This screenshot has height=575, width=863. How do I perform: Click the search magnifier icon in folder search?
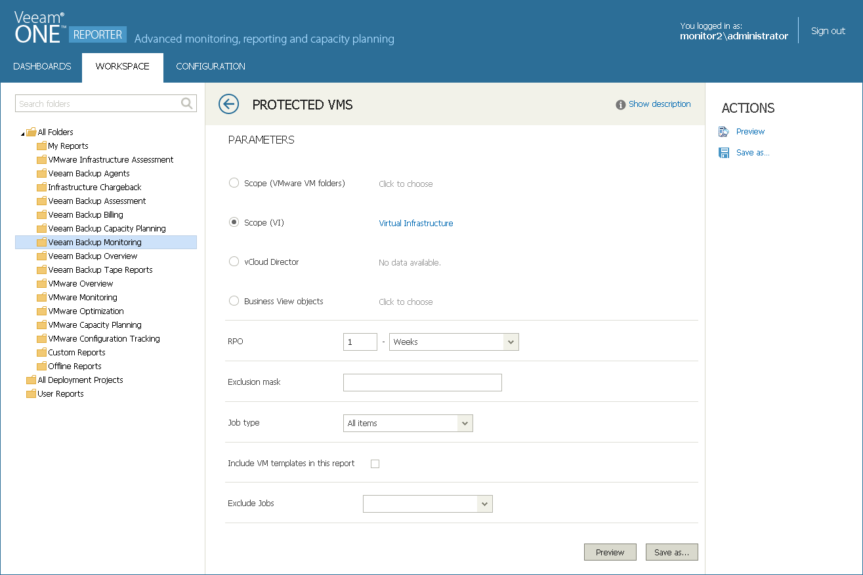pyautogui.click(x=187, y=104)
